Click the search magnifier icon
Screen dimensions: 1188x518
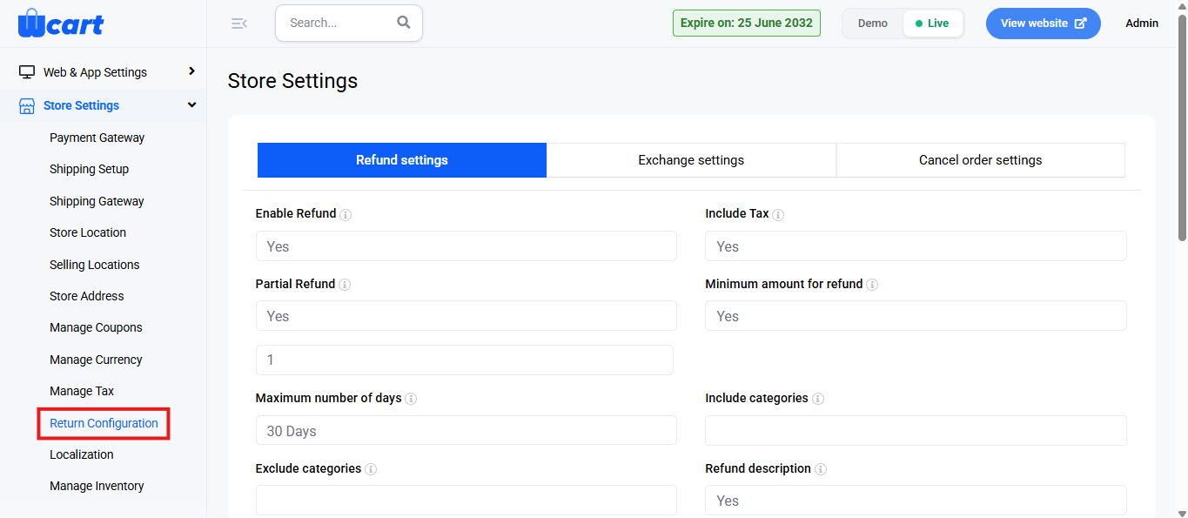[x=403, y=23]
